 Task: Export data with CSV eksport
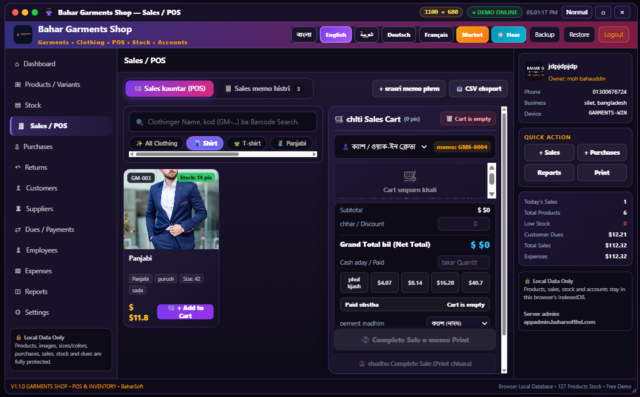tap(478, 89)
